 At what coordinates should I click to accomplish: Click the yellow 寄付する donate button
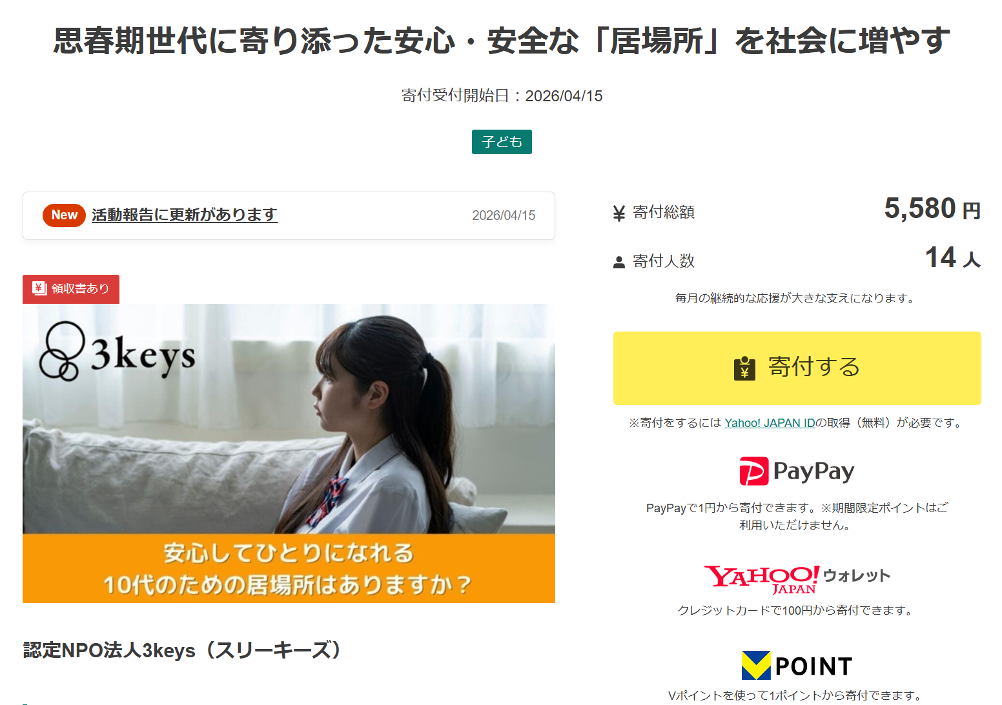point(797,368)
